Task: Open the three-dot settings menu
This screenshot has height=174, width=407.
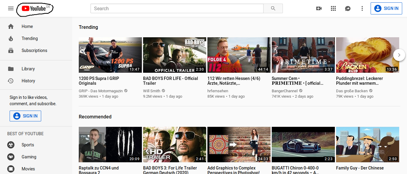Action: (362, 8)
